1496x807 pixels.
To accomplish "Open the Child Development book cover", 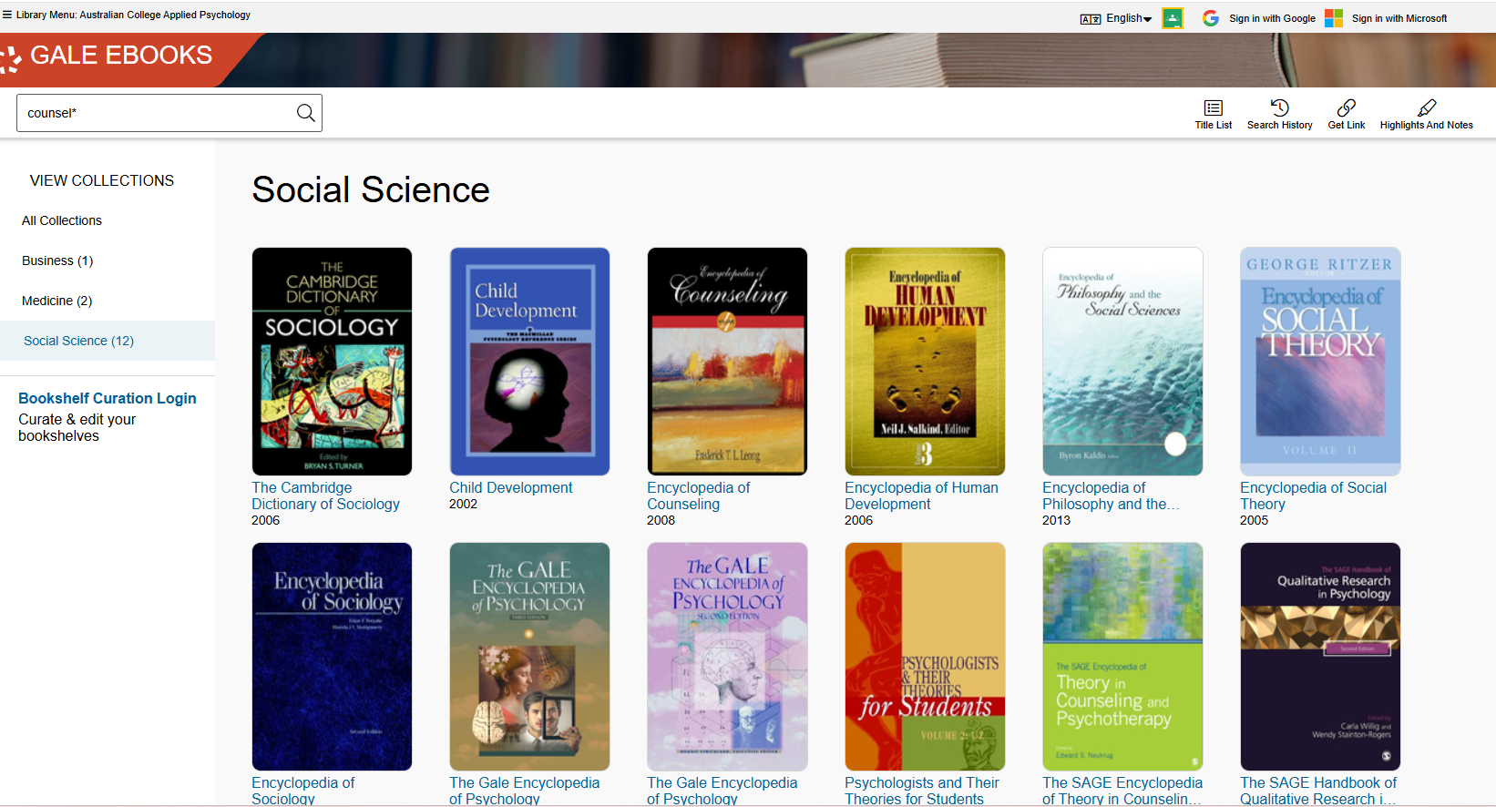I will coord(529,362).
